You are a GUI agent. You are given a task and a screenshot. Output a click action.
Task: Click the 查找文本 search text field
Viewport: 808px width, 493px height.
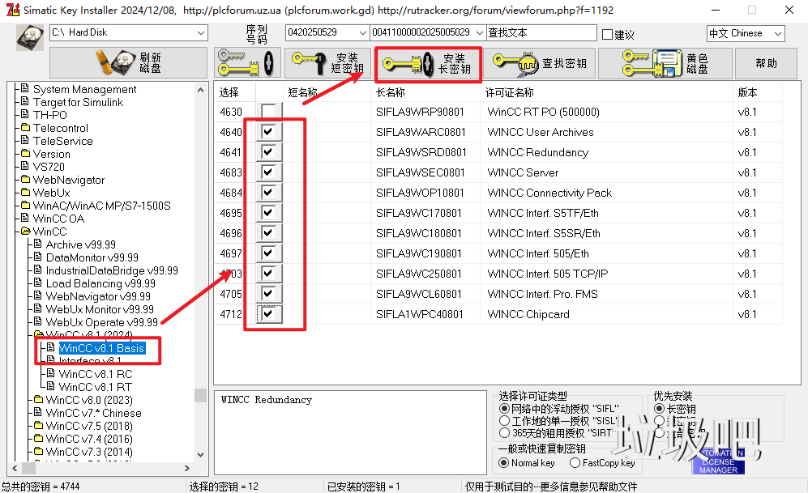pos(541,33)
